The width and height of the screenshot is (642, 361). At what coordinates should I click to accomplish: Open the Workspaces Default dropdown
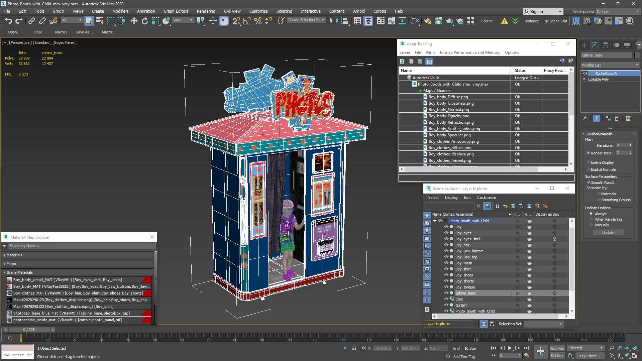(x=617, y=11)
